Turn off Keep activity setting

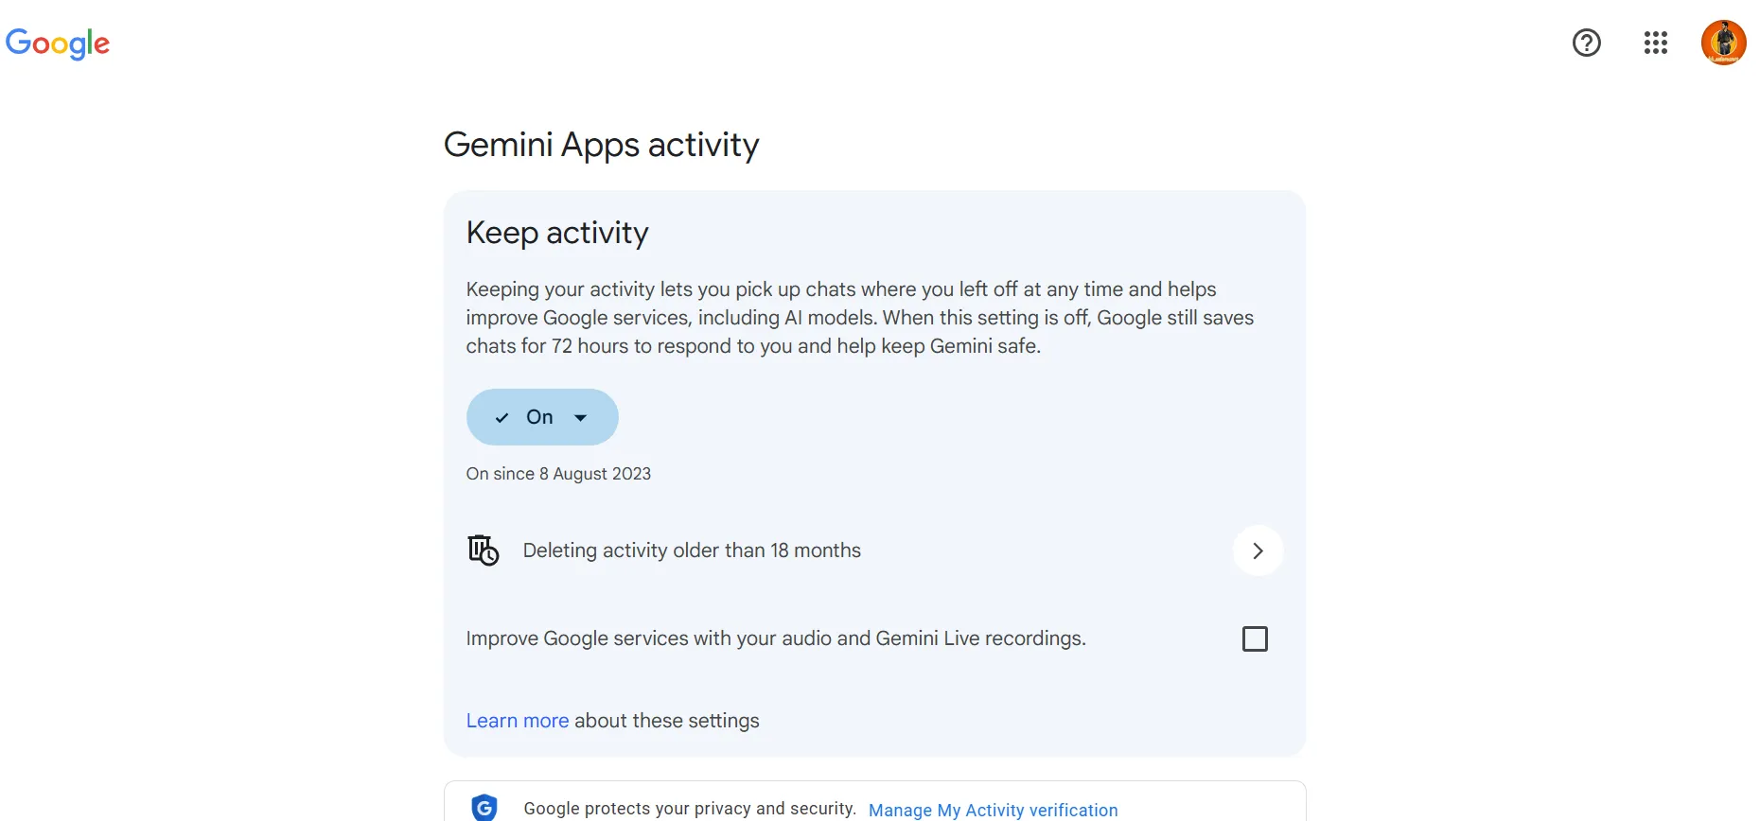pos(541,416)
